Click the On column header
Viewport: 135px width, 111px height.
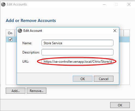[10, 33]
